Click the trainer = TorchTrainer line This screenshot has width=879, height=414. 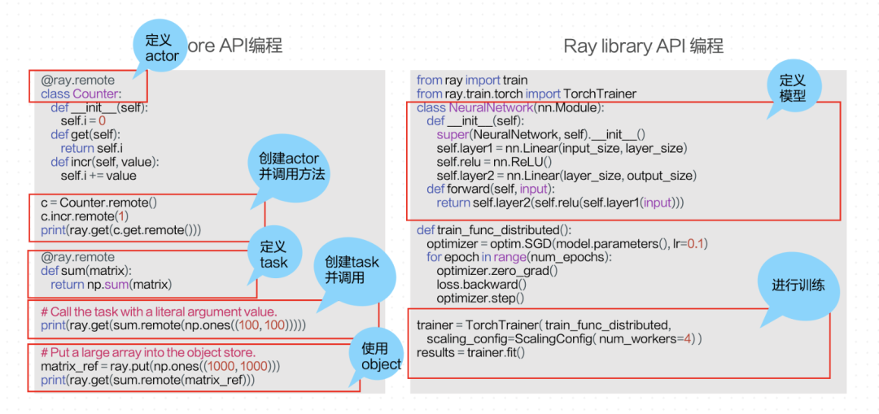pyautogui.click(x=544, y=325)
